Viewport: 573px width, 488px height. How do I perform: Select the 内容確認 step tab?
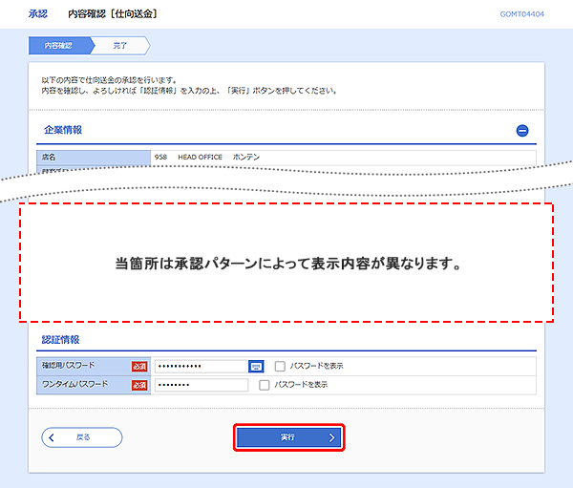(x=60, y=45)
